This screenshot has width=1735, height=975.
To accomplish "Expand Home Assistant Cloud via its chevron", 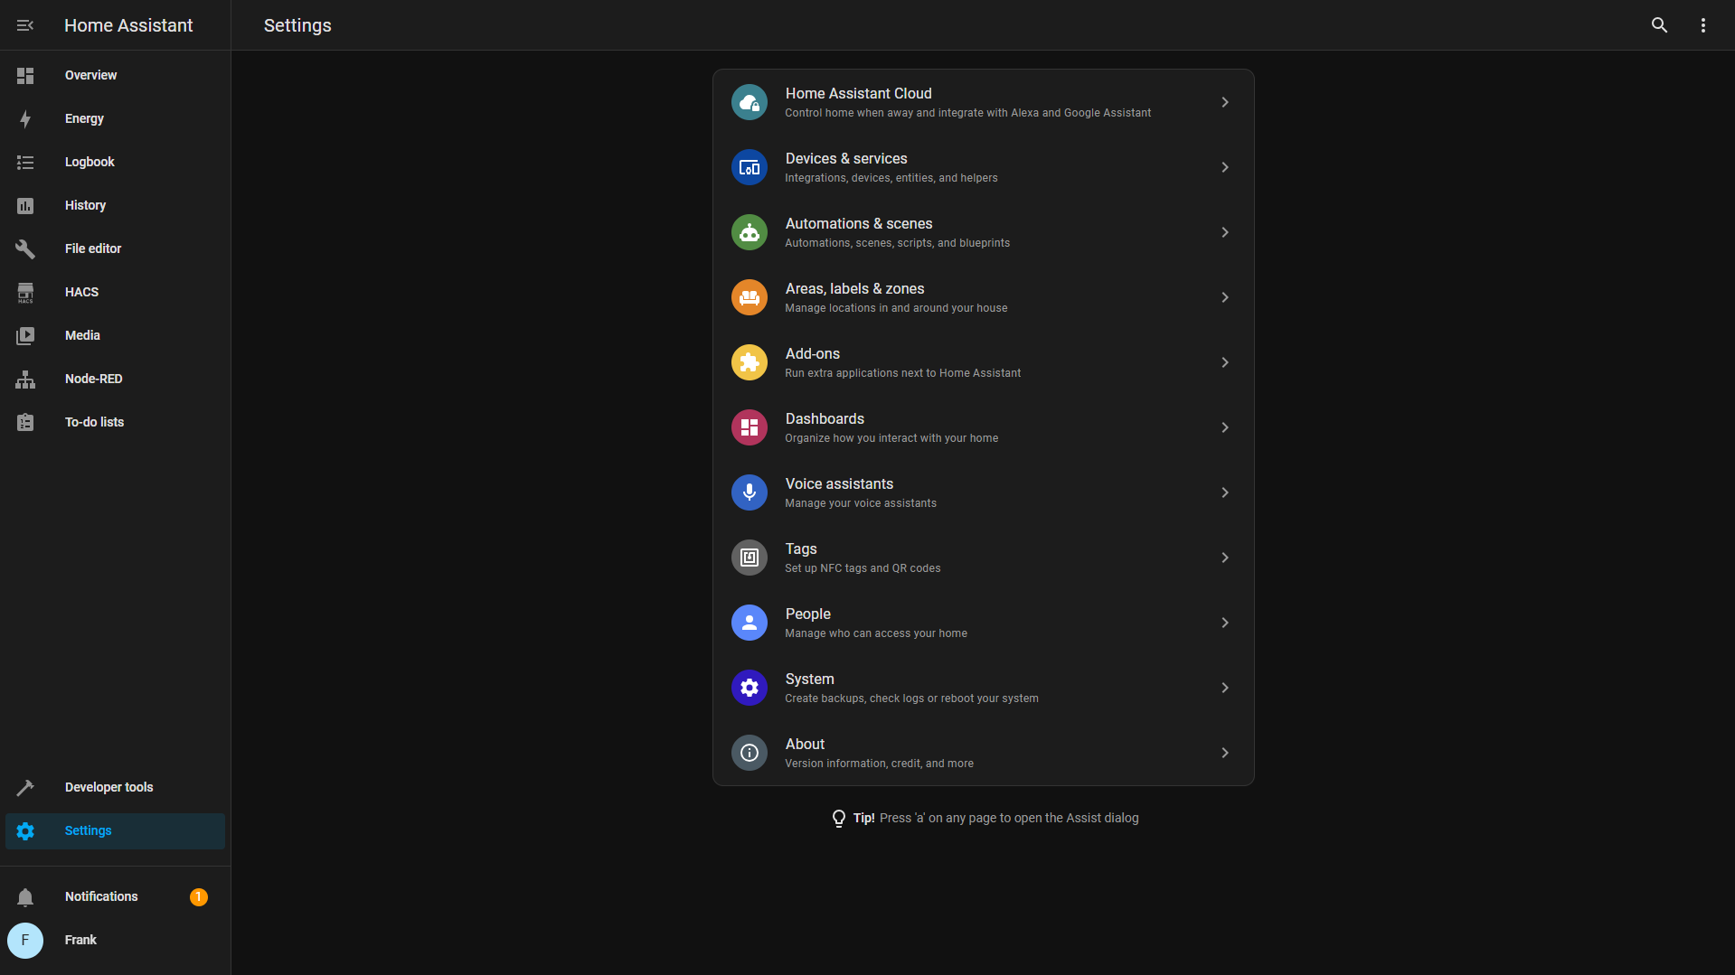I will click(1225, 102).
